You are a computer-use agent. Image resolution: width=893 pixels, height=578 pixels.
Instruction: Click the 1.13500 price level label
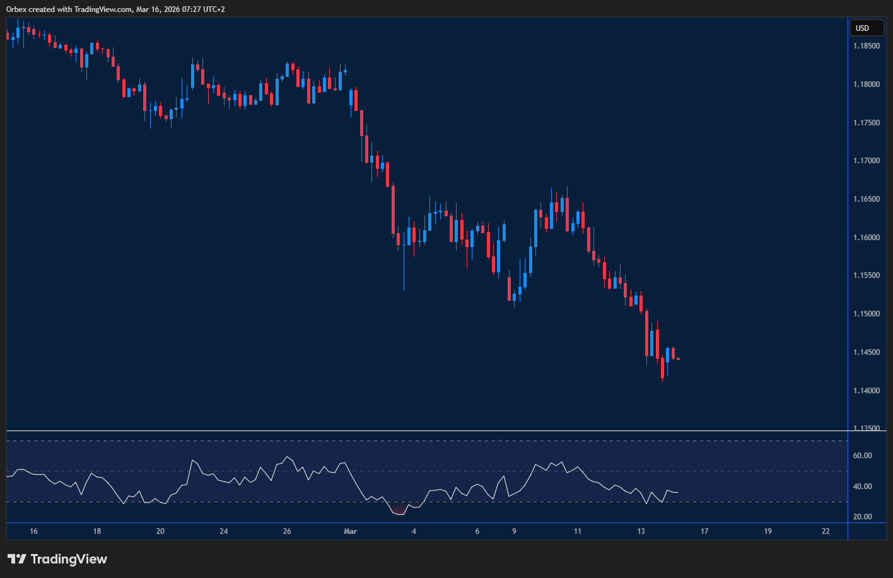coord(866,428)
